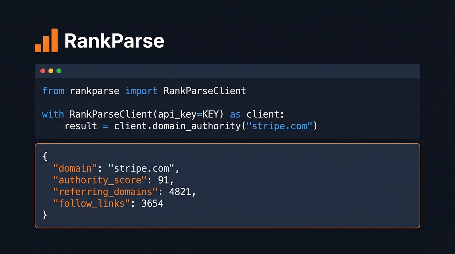Viewport: 455px width, 254px height.
Task: Click the green maximize dot of code window
Action: pyautogui.click(x=59, y=71)
